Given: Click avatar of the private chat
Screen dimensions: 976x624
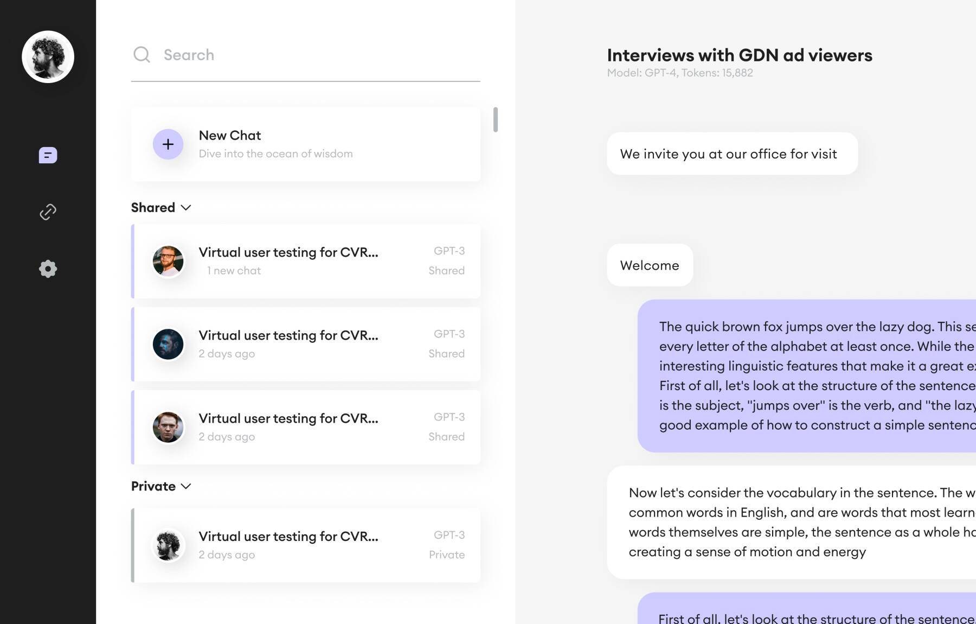Looking at the screenshot, I should (x=168, y=545).
